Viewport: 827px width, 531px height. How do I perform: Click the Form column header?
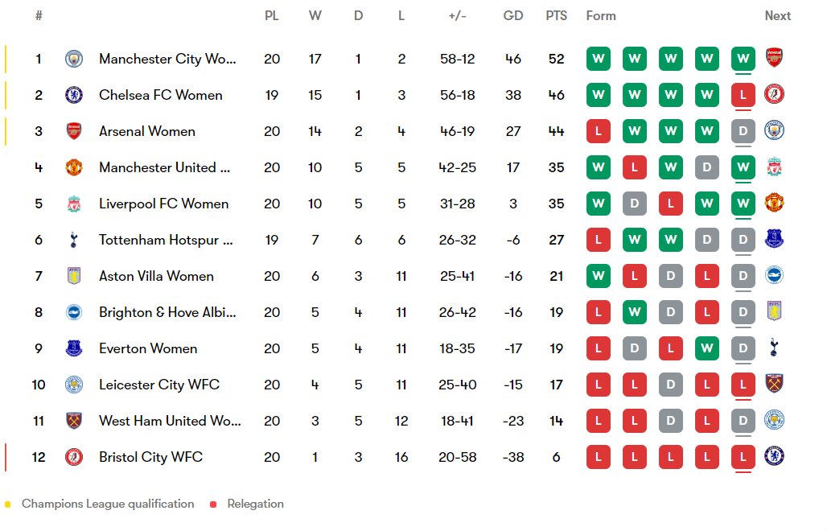point(601,16)
